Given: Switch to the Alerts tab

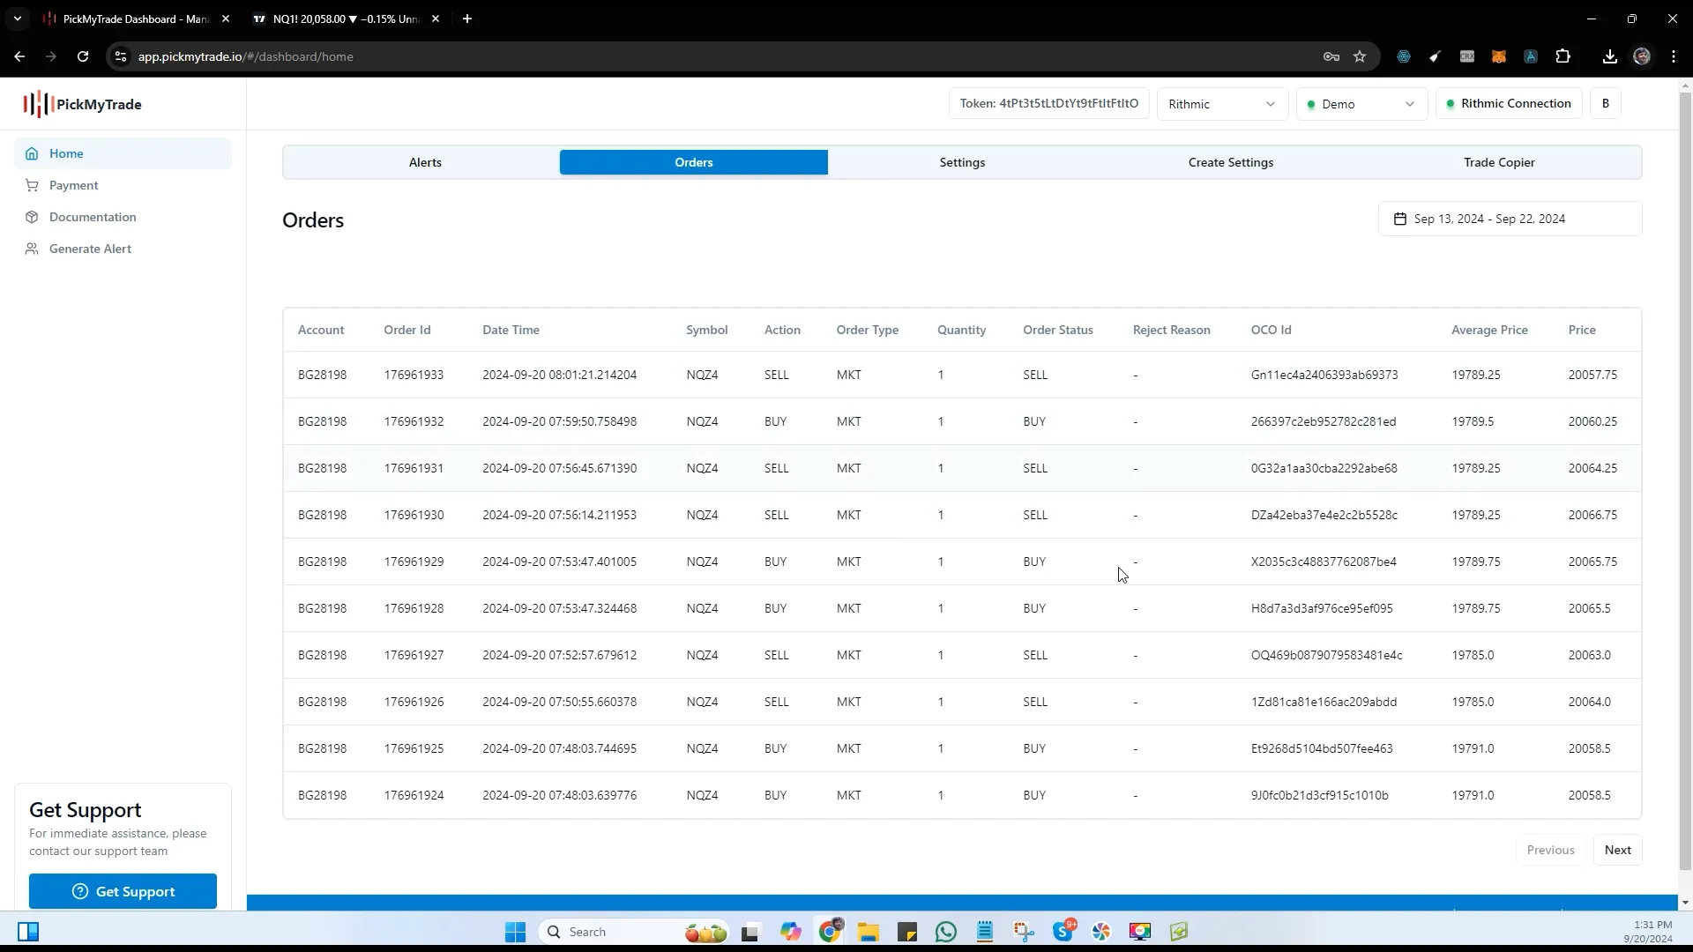Looking at the screenshot, I should tap(424, 161).
